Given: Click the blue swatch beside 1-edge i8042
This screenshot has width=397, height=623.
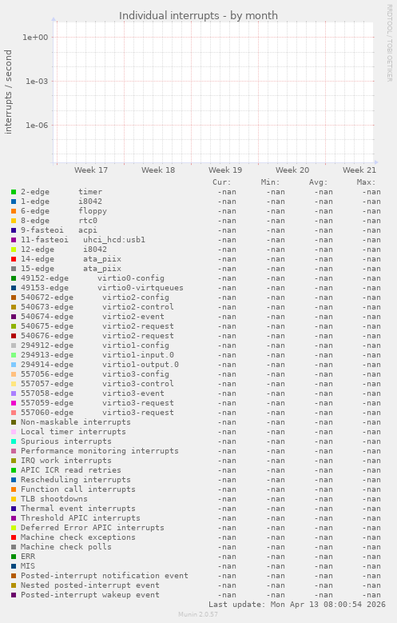Looking at the screenshot, I should 14,202.
